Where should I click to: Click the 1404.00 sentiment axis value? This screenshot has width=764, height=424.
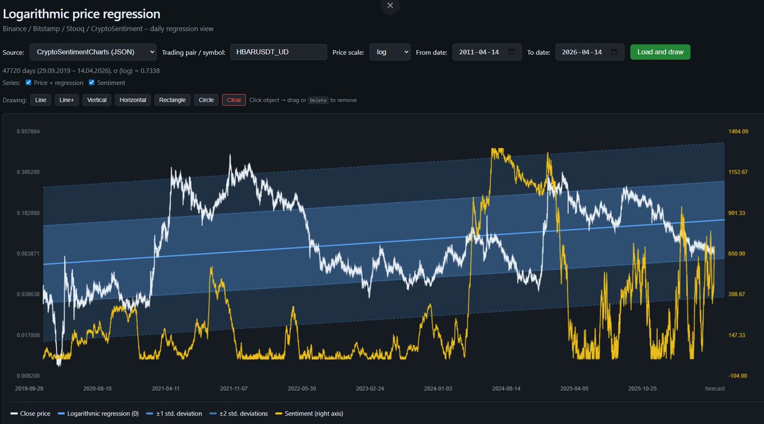(739, 132)
